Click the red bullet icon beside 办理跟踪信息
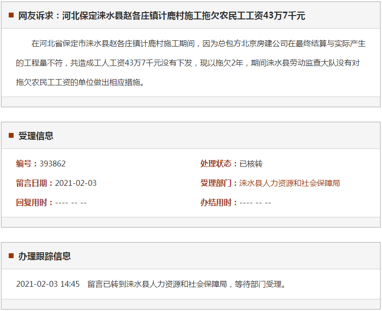Image resolution: width=382 pixels, height=311 pixels. pos(11,256)
